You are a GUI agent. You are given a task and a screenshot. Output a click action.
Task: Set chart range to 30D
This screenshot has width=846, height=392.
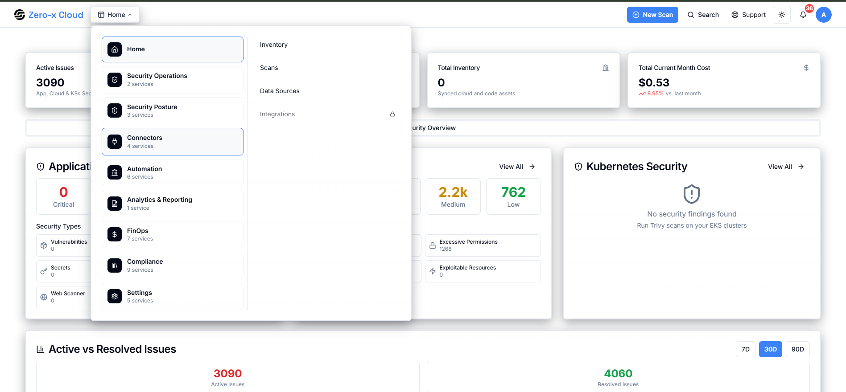(771, 349)
